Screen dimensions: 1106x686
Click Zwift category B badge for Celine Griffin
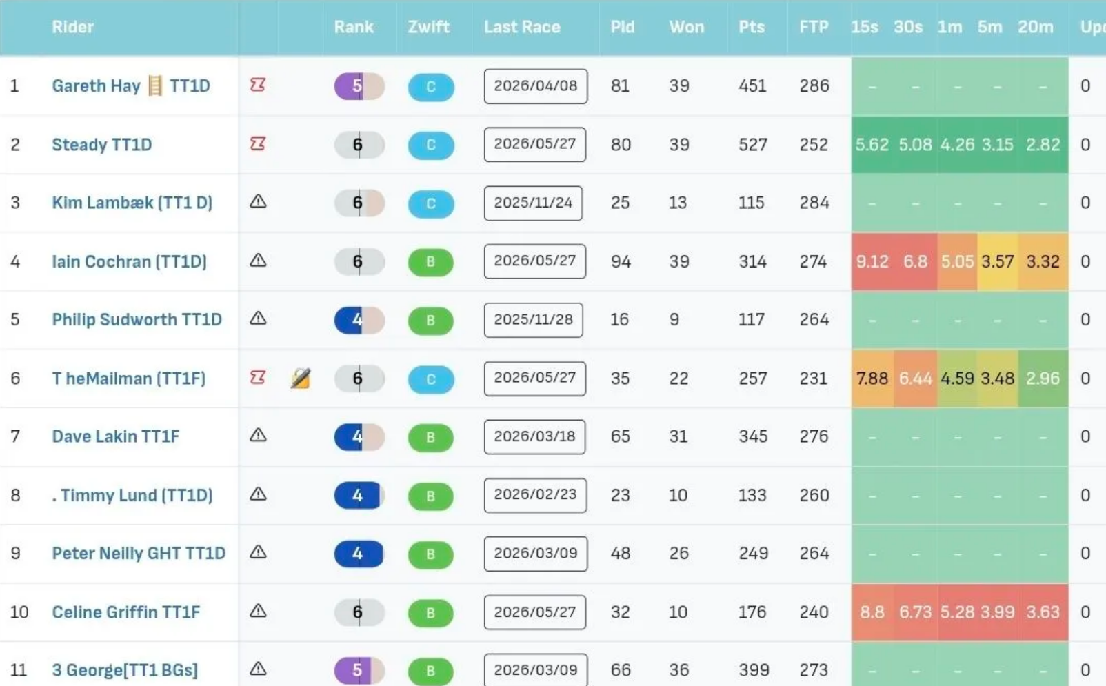[431, 612]
